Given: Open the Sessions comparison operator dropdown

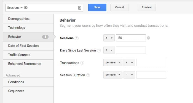Looking at the screenshot, I should point(109,38).
